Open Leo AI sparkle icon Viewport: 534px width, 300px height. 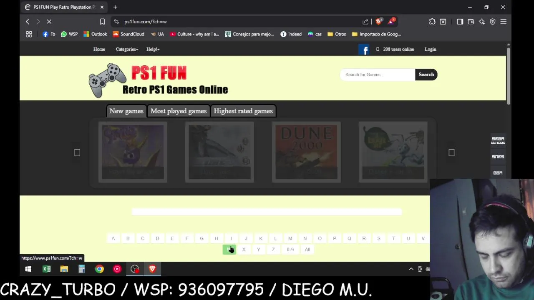coord(482,22)
